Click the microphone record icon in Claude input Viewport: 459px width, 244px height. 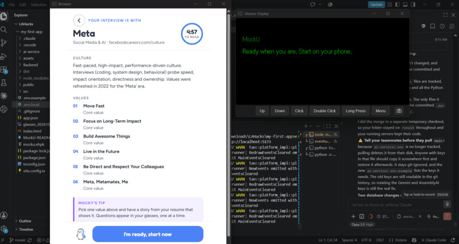tap(447, 204)
